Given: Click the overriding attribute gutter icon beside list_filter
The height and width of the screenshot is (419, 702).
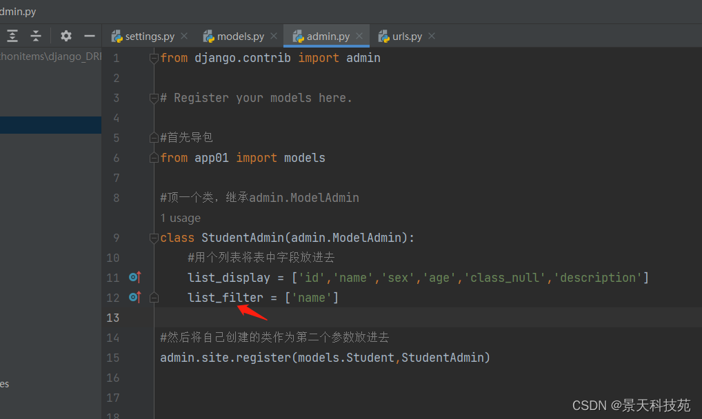Looking at the screenshot, I should point(134,297).
